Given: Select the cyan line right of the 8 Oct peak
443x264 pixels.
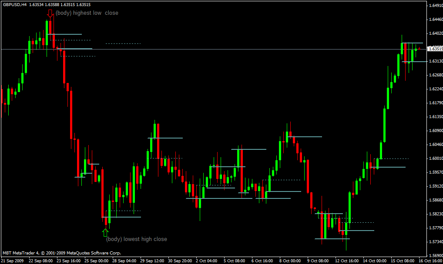Looking at the screenshot, I should point(305,137).
